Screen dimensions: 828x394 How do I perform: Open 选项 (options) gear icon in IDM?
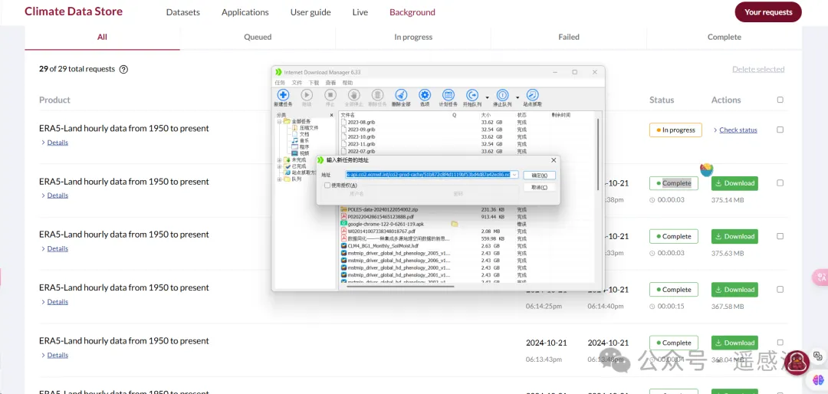pyautogui.click(x=425, y=95)
